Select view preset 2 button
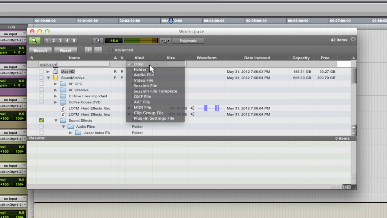Image resolution: width=387 pixels, height=218 pixels. [54, 41]
